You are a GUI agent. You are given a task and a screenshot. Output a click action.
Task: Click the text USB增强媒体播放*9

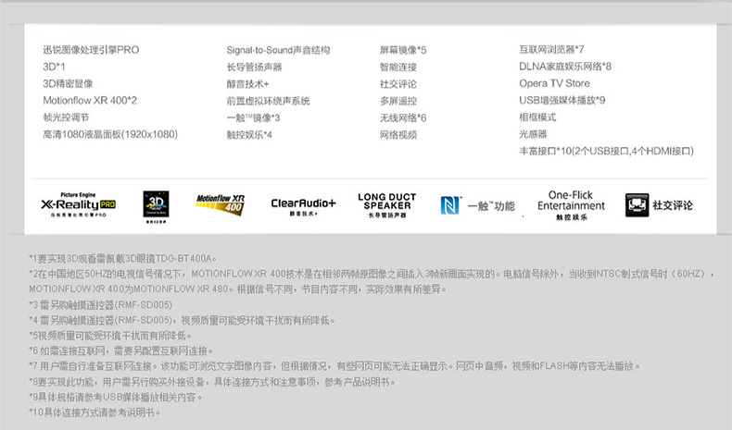point(562,100)
